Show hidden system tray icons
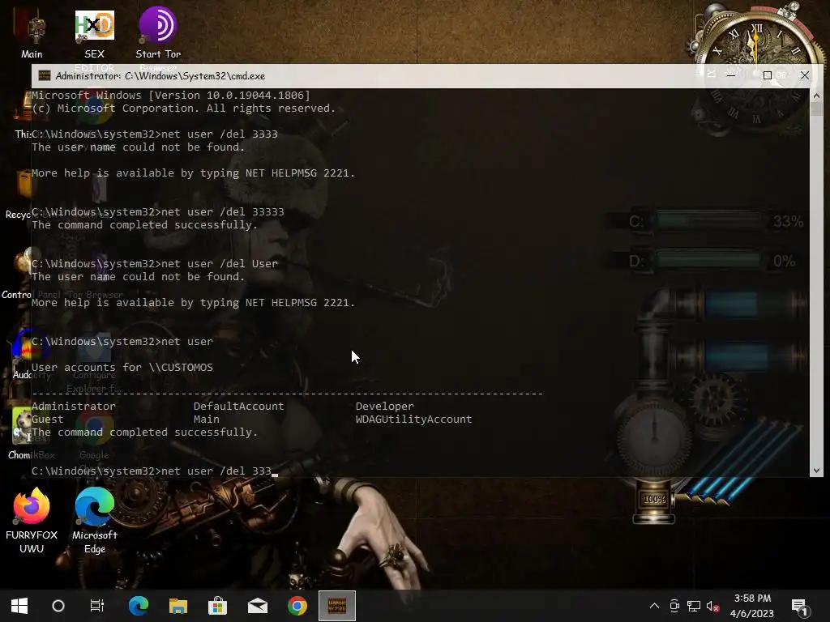Screen dimensions: 830x622 654,606
